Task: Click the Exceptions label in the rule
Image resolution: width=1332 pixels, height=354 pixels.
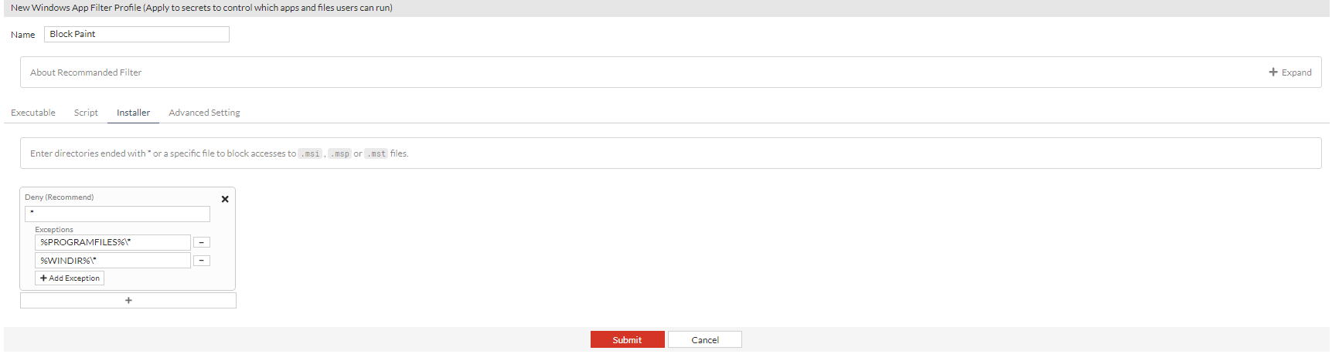Action: (54, 230)
